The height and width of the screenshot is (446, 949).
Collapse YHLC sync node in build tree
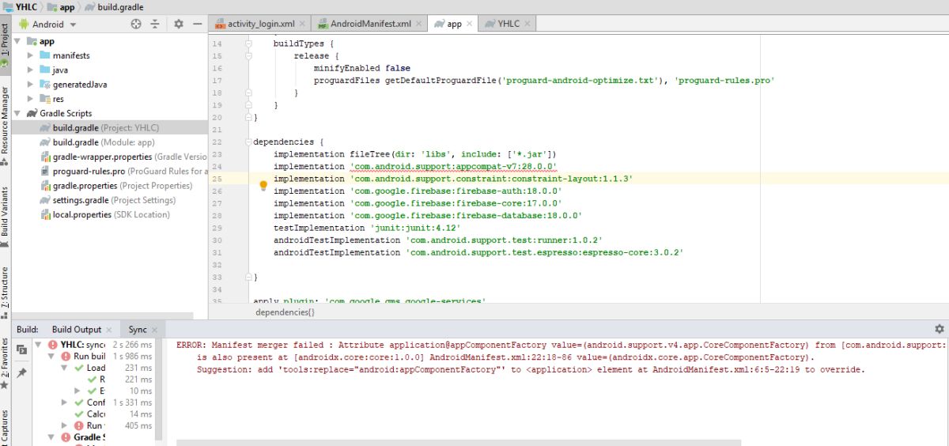coord(40,345)
